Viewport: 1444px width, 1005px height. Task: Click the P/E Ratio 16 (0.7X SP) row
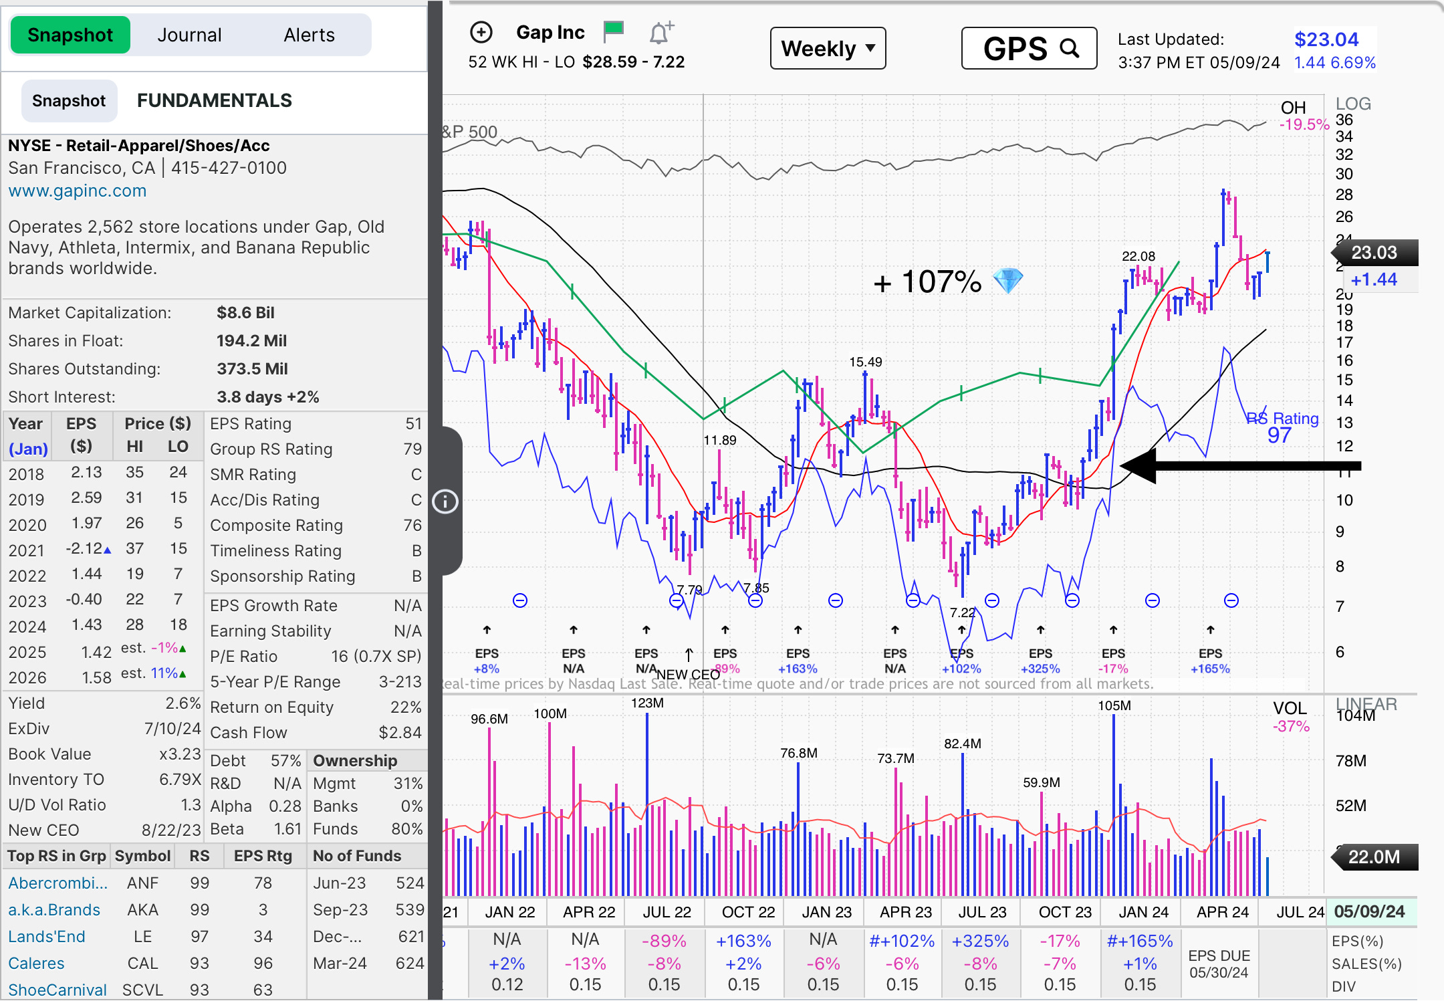coord(316,656)
